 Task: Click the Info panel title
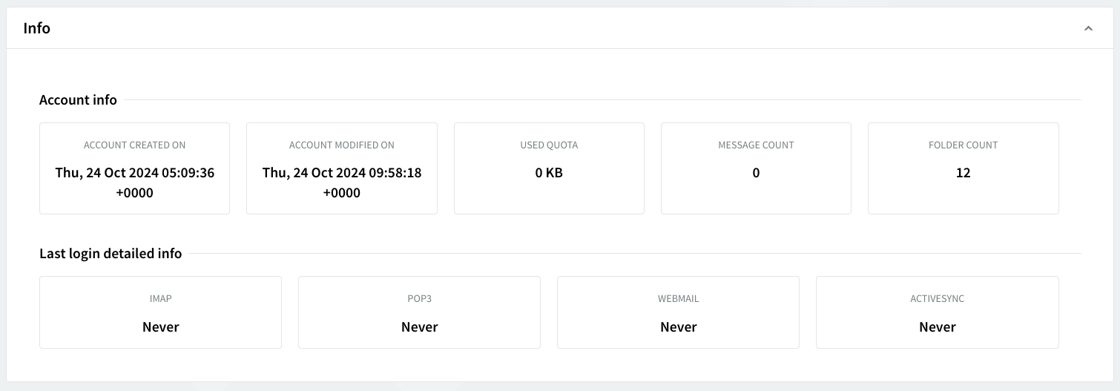point(37,28)
